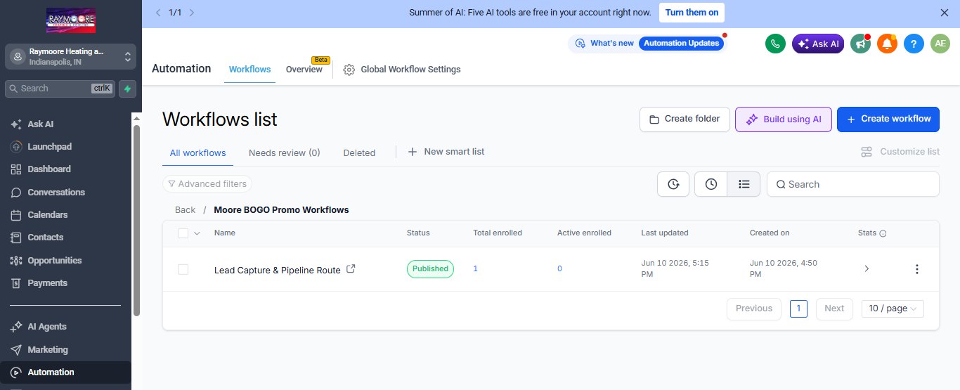Select the Needs review (0) tab
Viewport: 960px width, 390px height.
(285, 152)
